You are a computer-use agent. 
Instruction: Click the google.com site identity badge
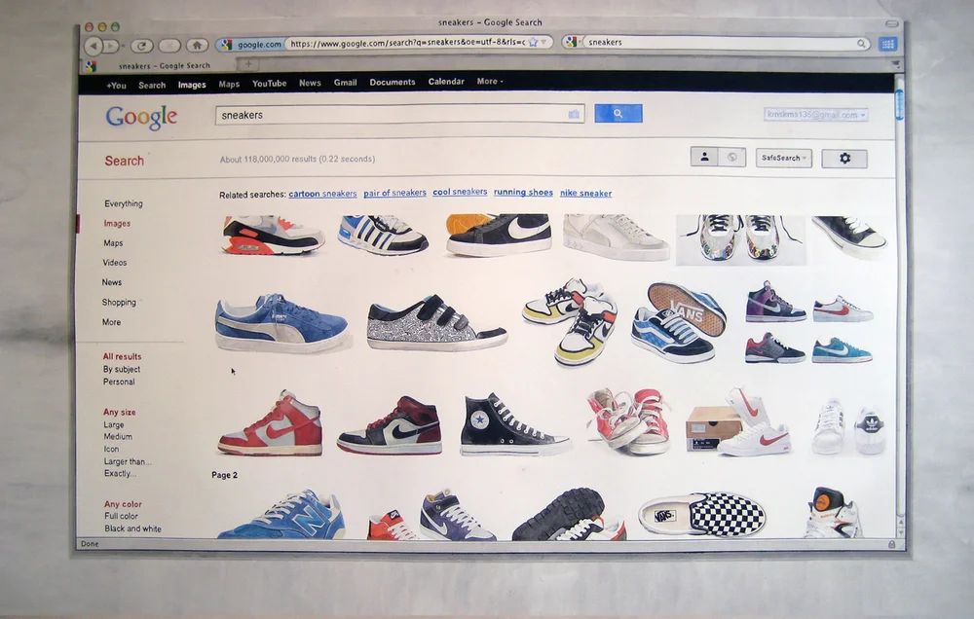point(252,44)
